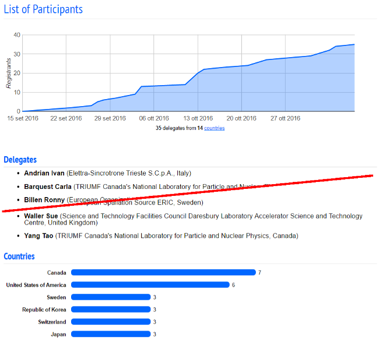
Task: Click the Republic of Korea bar
Action: pos(111,310)
